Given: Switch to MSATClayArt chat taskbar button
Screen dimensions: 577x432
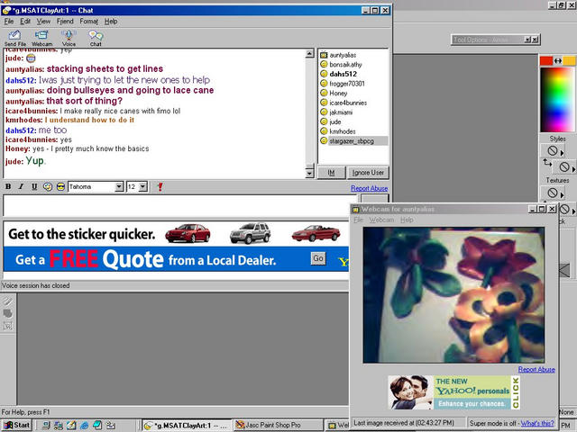Looking at the screenshot, I should click(x=187, y=426).
